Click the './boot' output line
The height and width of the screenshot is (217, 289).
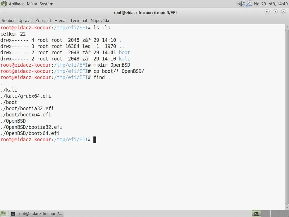[x=9, y=102]
